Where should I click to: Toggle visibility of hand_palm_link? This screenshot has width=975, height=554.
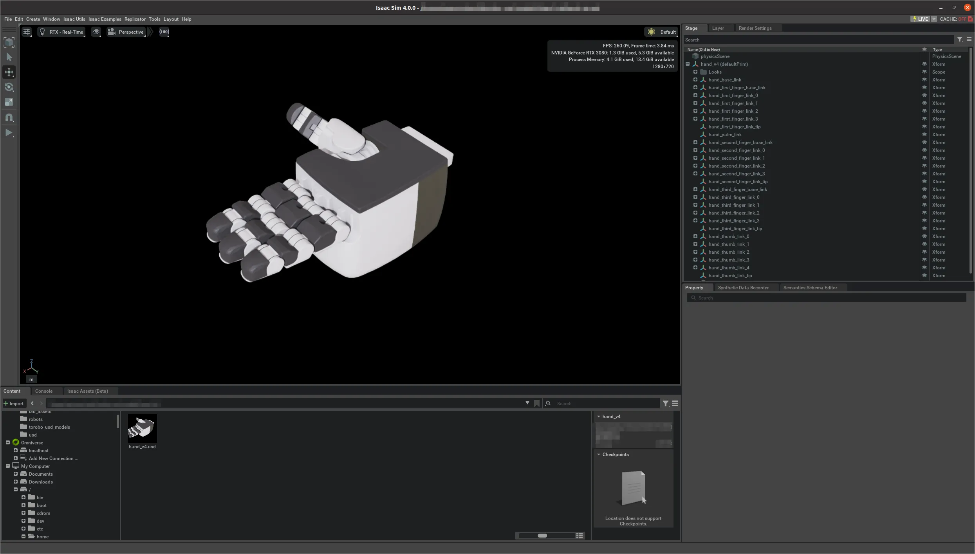click(924, 135)
